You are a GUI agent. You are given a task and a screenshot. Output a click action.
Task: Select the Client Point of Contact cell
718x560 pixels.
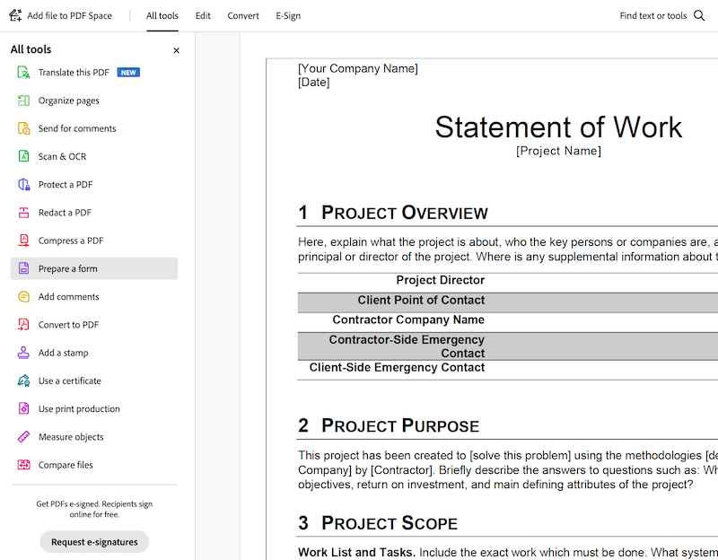point(421,301)
